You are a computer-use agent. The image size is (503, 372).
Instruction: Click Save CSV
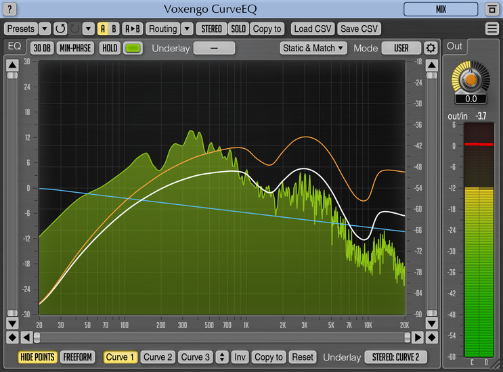click(359, 29)
